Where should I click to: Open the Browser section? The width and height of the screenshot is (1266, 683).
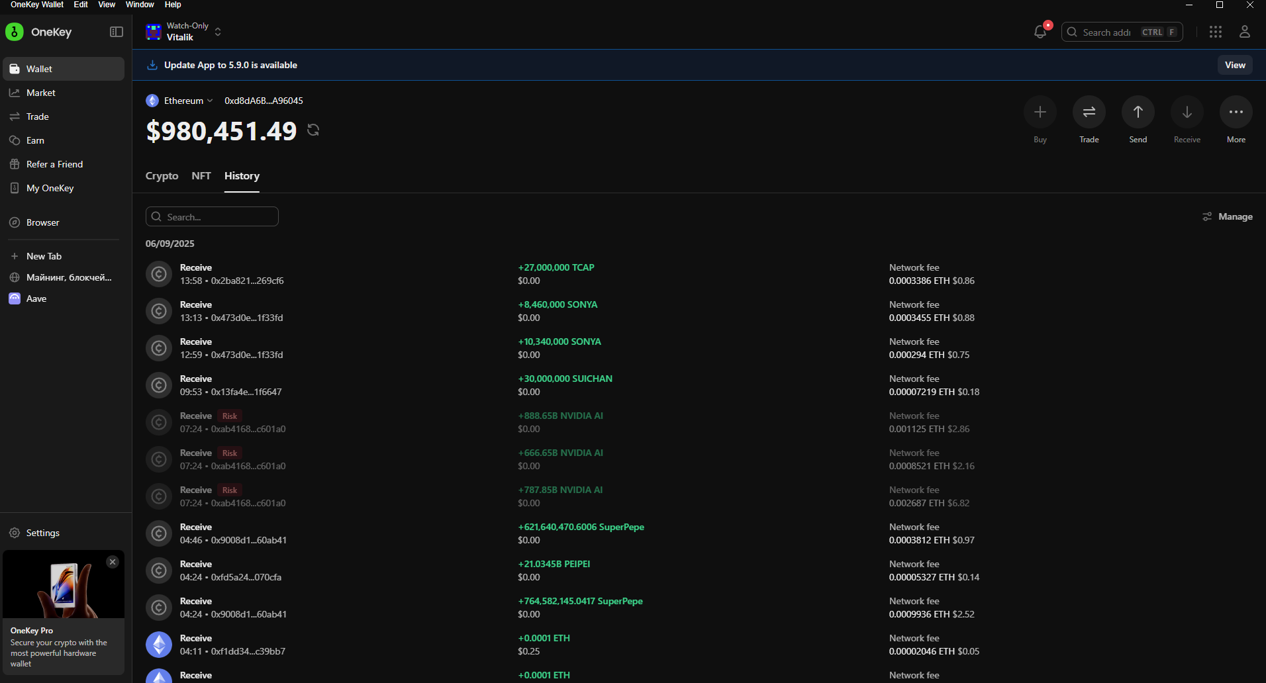click(63, 222)
